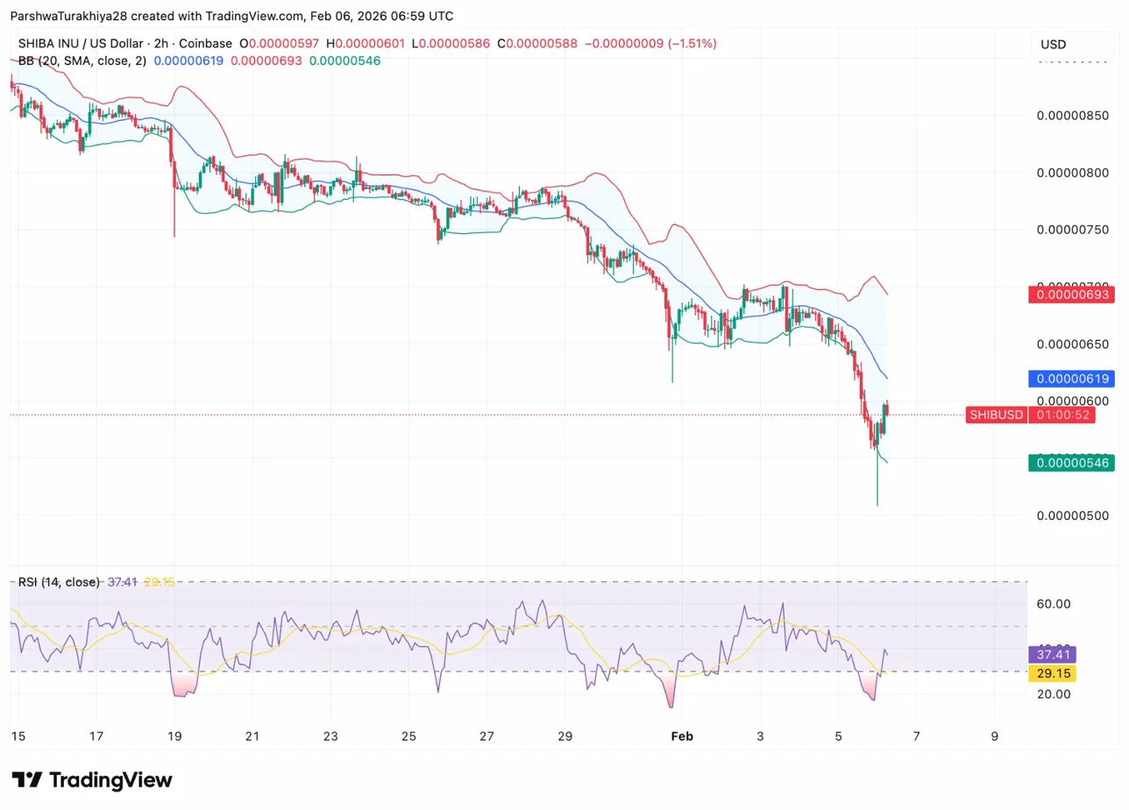Click the 60.00 level on RSI axis
The width and height of the screenshot is (1129, 810).
[x=1055, y=603]
